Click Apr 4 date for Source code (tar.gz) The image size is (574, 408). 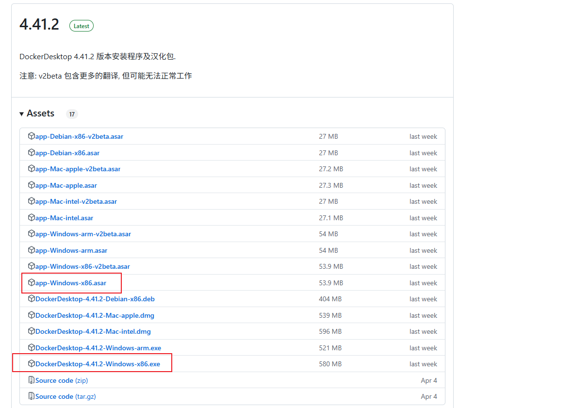pos(428,397)
